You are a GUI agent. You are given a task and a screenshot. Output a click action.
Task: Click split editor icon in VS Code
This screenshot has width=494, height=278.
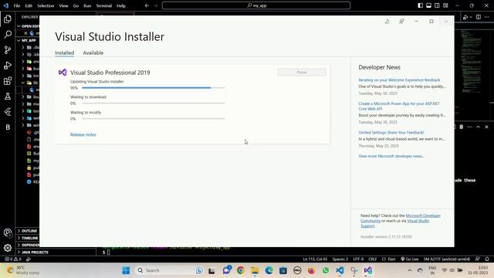click(479, 17)
